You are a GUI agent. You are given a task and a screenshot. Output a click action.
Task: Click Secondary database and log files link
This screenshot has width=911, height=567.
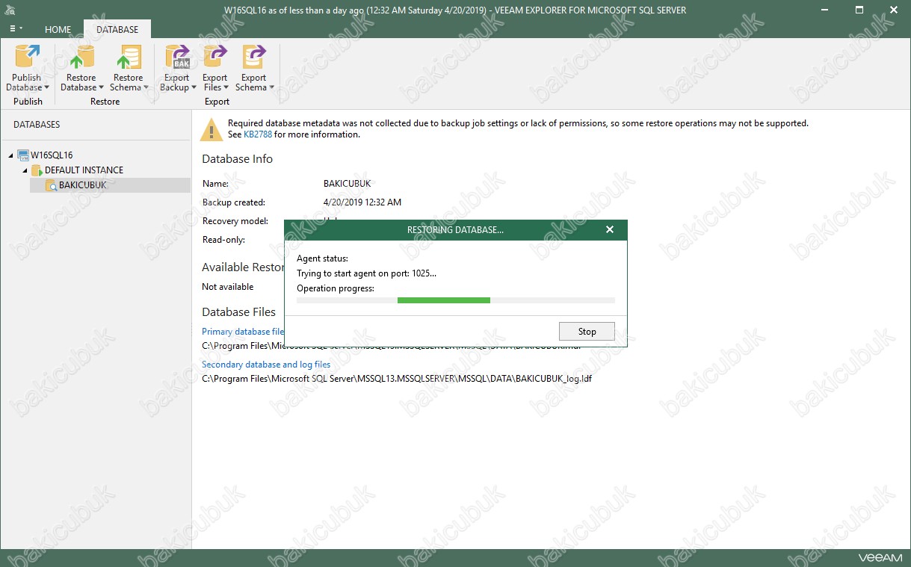coord(266,365)
